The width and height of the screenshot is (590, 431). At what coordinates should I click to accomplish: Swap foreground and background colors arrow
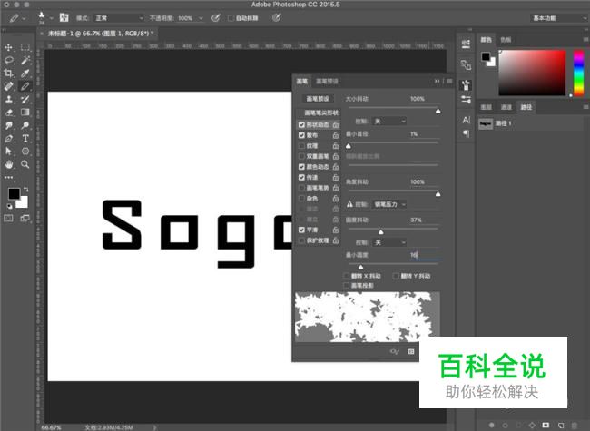[x=26, y=189]
